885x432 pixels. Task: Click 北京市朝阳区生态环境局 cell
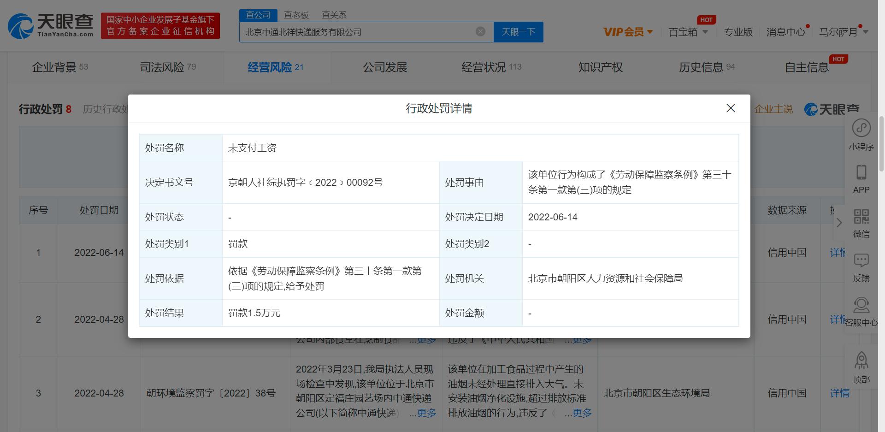coord(656,393)
